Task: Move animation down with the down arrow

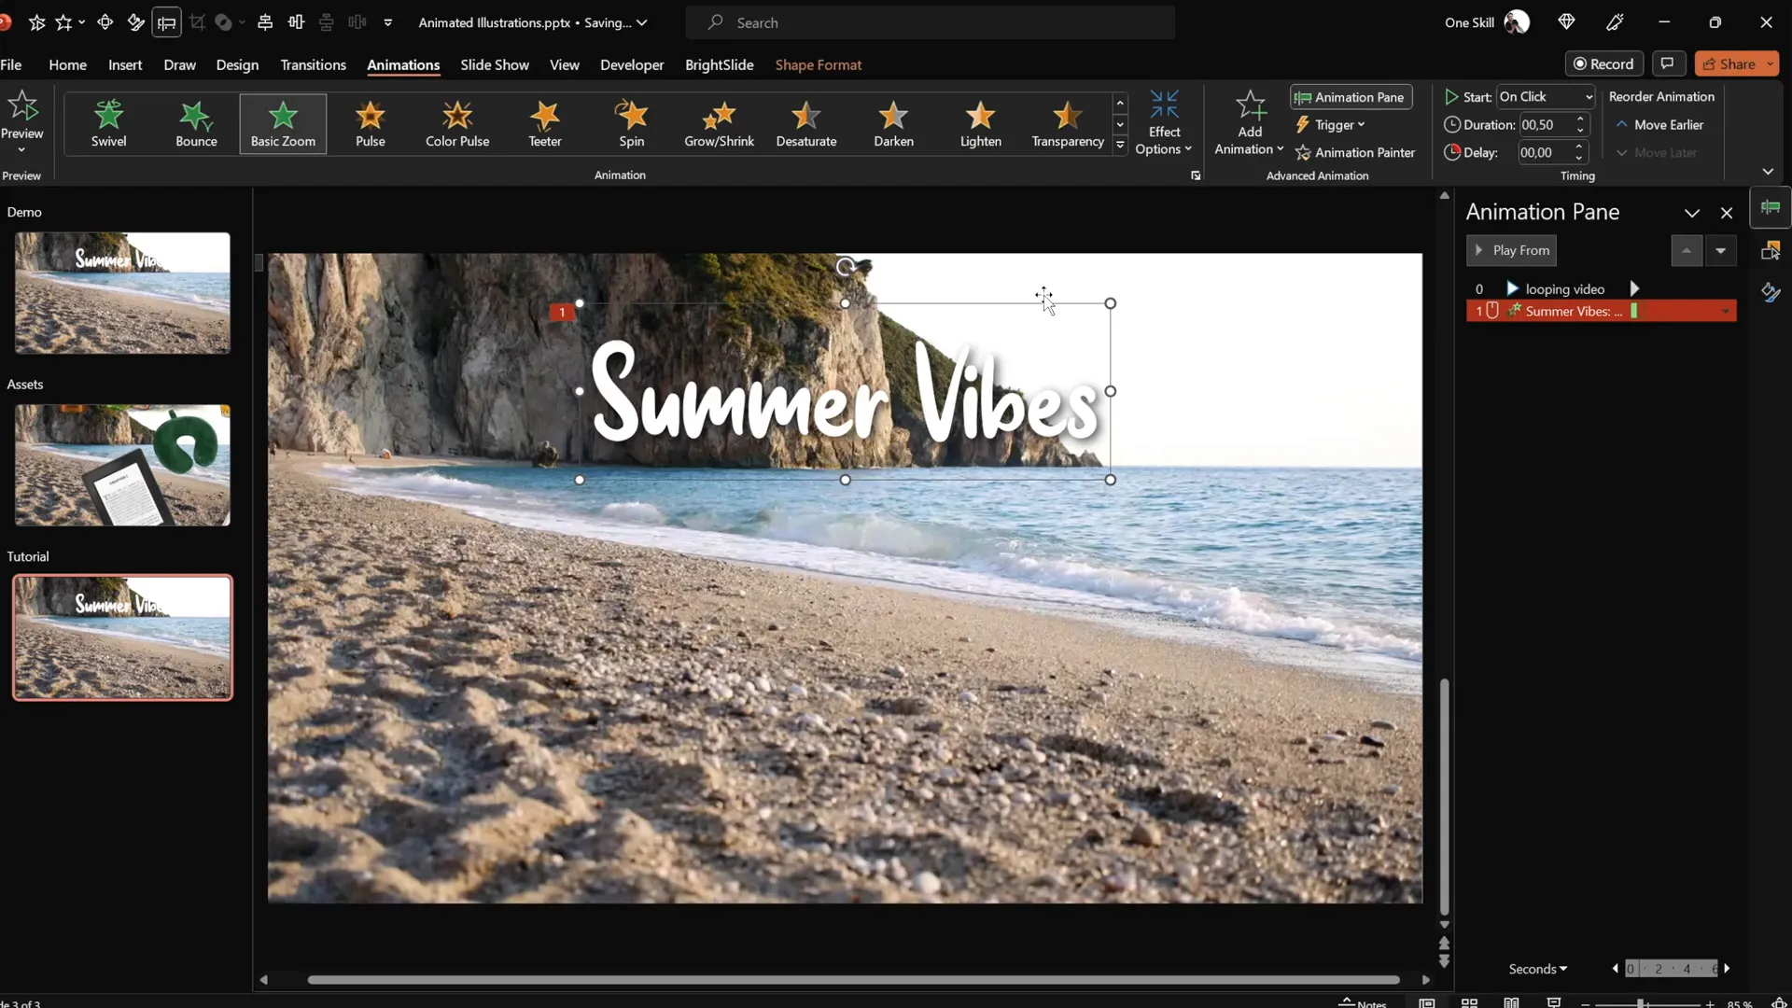Action: click(1720, 250)
